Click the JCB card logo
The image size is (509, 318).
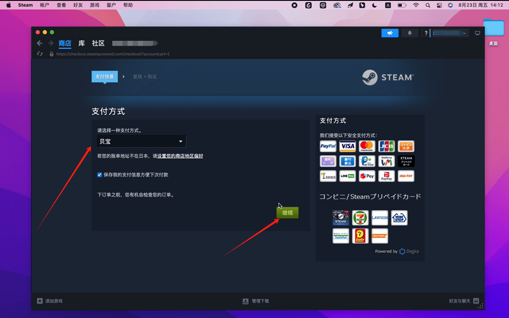pos(386,146)
